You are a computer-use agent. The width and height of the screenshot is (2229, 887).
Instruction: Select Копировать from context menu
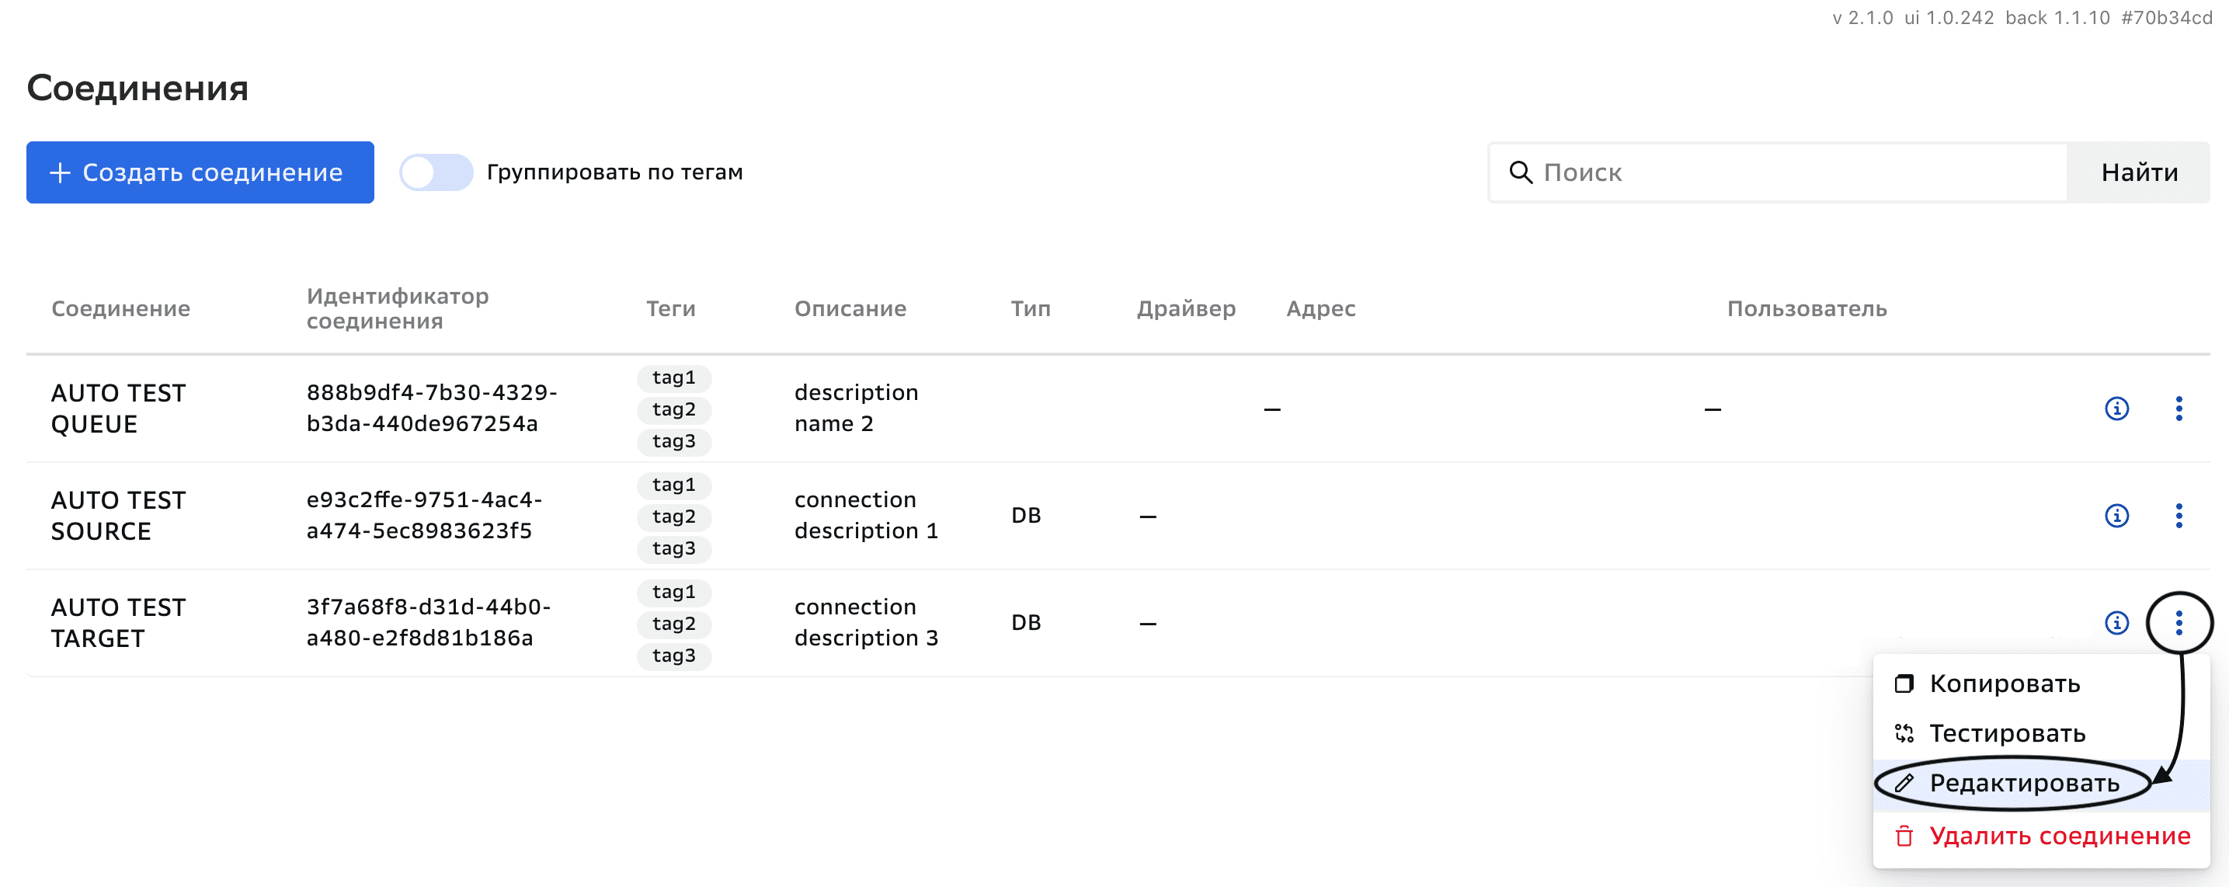[x=2004, y=684]
